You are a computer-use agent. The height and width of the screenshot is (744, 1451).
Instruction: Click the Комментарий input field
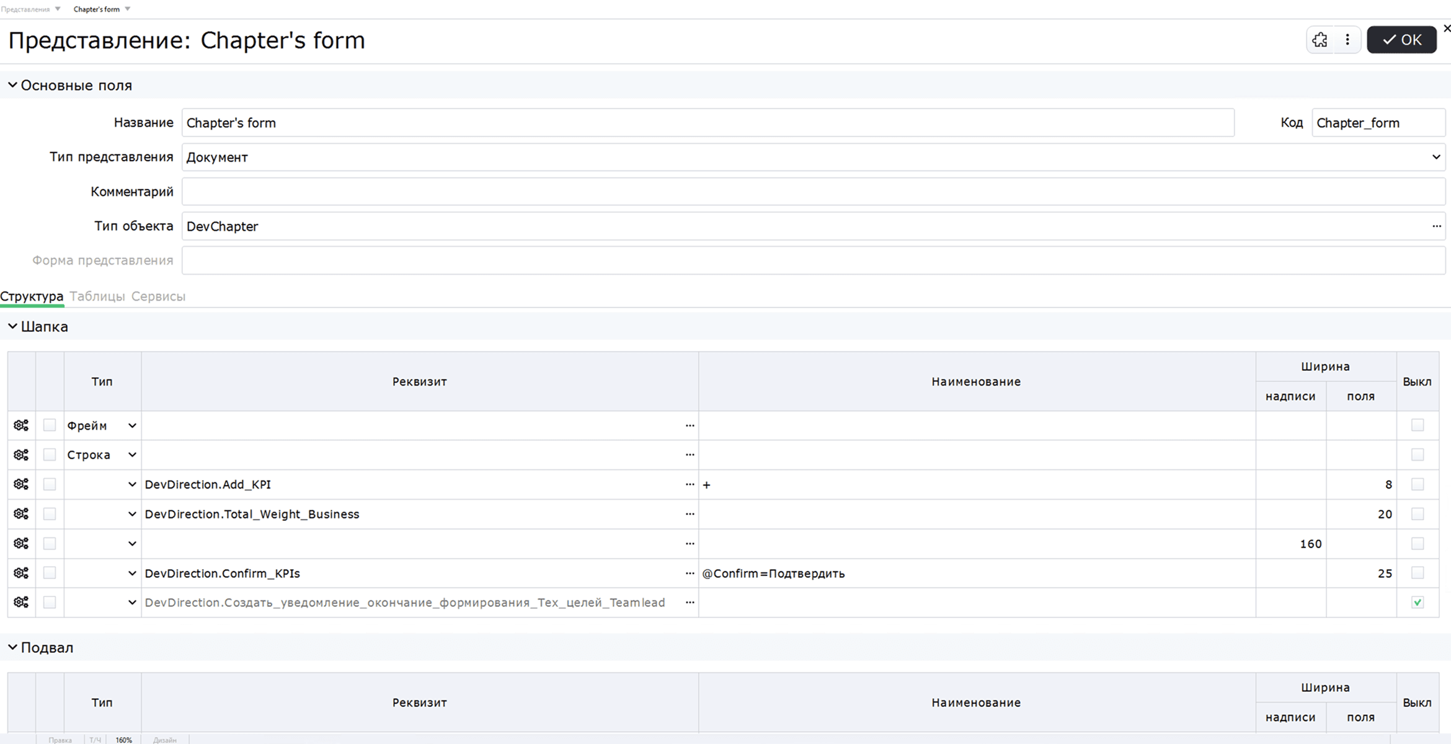pos(814,192)
